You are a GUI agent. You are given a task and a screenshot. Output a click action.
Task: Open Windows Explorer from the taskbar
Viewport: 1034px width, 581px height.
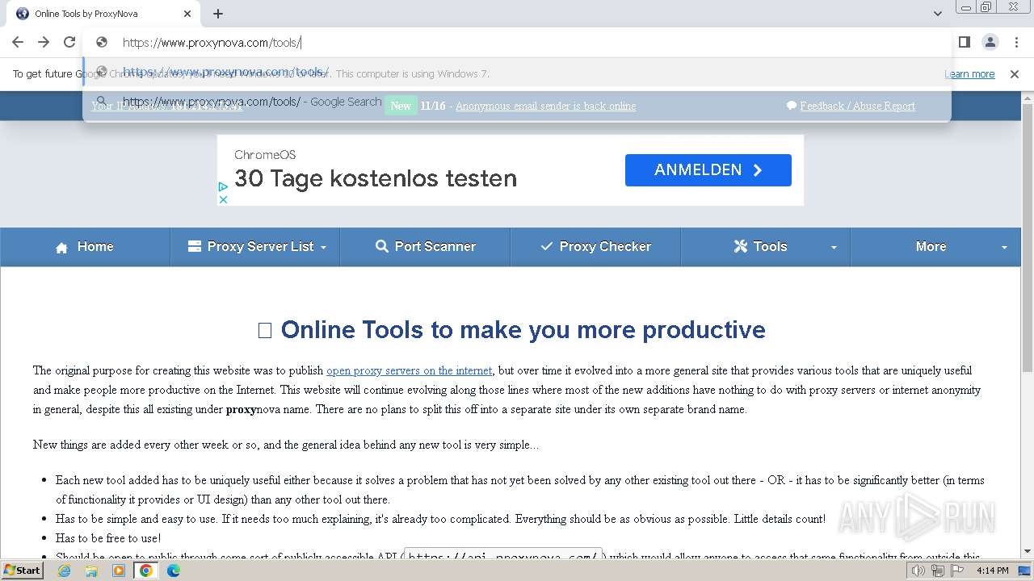(91, 571)
